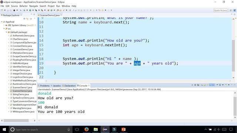The width and height of the screenshot is (237, 133).
Task: Minimize the Package Explorer view
Action: tap(31, 14)
